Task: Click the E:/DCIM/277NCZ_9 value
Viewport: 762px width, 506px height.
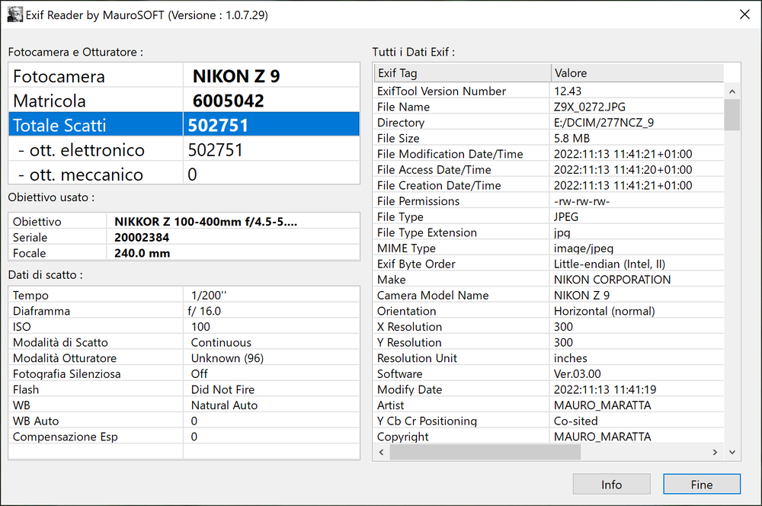Action: 604,123
